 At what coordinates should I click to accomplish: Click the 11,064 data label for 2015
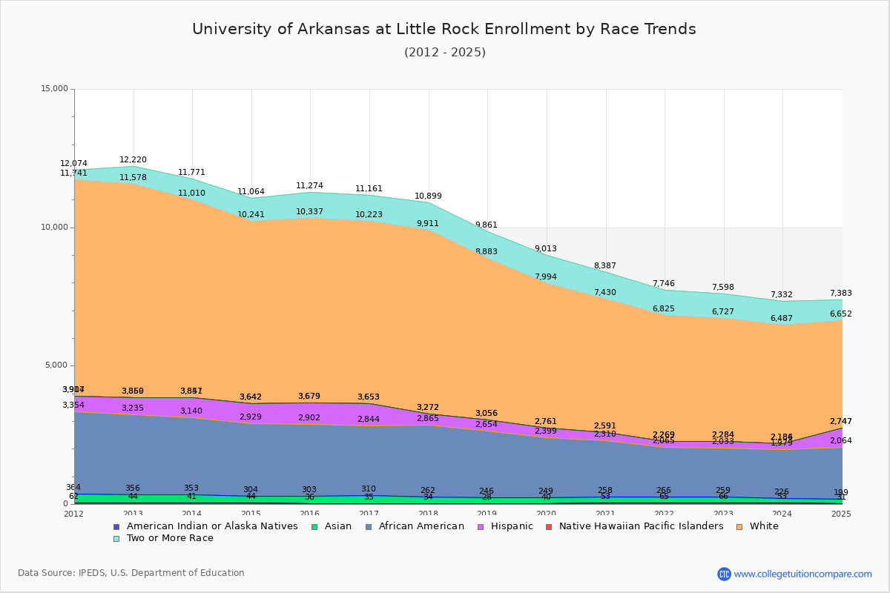pos(251,192)
